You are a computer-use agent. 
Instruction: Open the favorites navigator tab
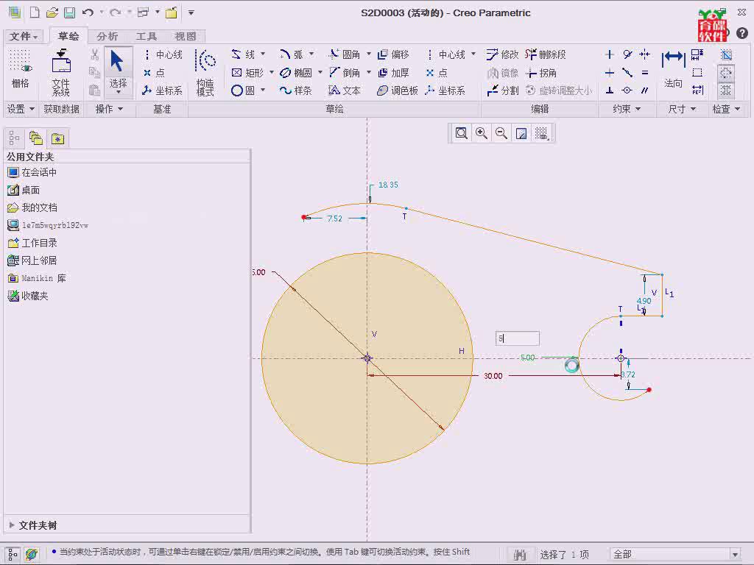pos(58,139)
